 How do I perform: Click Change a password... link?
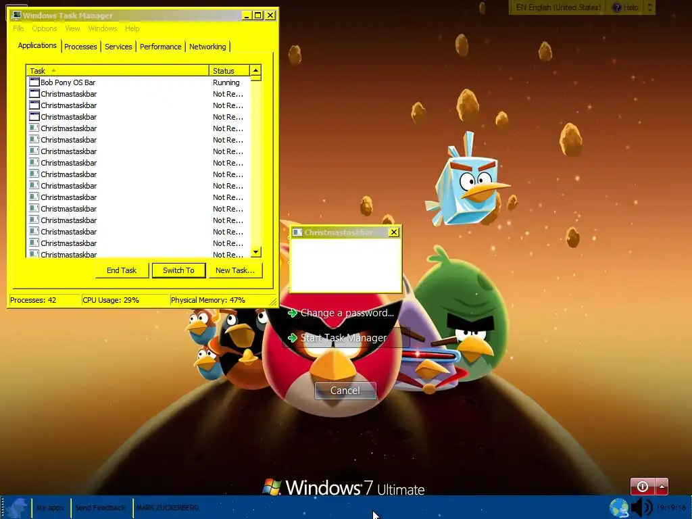(347, 313)
